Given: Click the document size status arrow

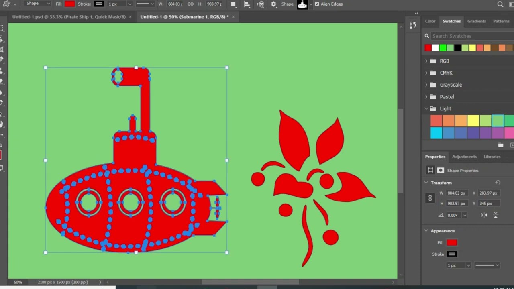Looking at the screenshot, I should [100, 282].
